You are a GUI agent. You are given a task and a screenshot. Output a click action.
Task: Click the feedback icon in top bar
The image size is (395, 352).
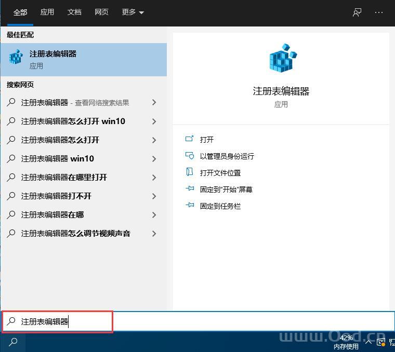tap(357, 12)
